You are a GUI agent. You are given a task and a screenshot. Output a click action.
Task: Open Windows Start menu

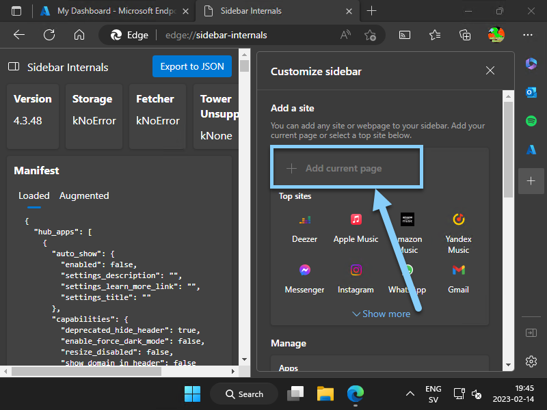(192, 394)
